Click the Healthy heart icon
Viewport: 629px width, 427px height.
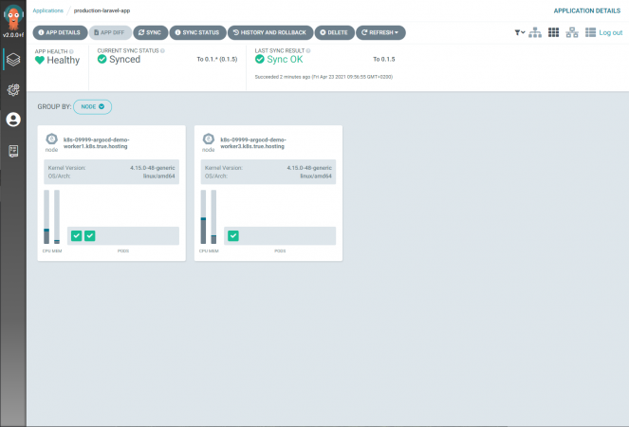tap(40, 60)
